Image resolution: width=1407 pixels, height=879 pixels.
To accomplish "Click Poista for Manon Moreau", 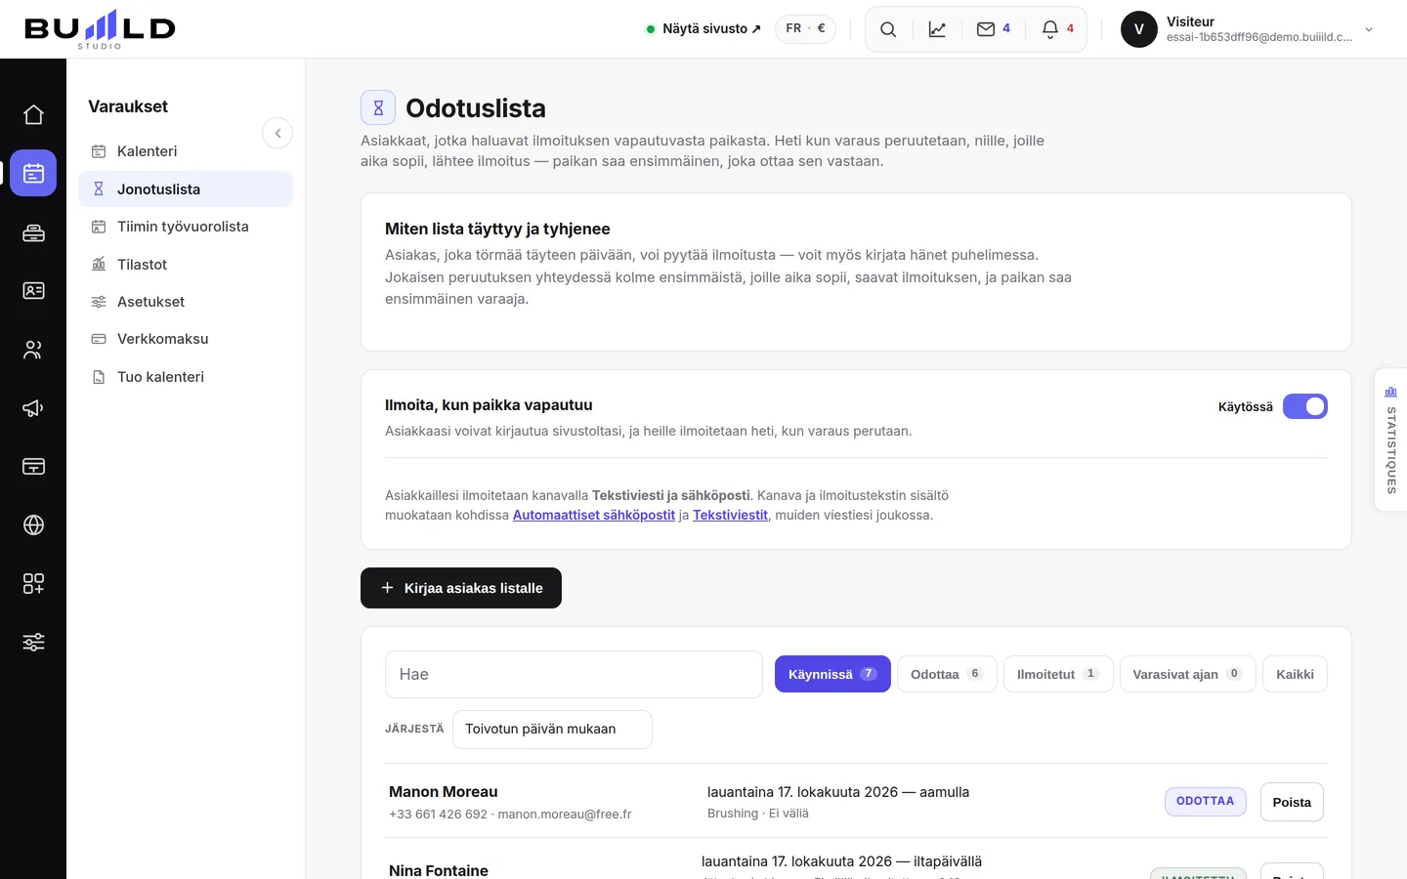I will 1292,802.
